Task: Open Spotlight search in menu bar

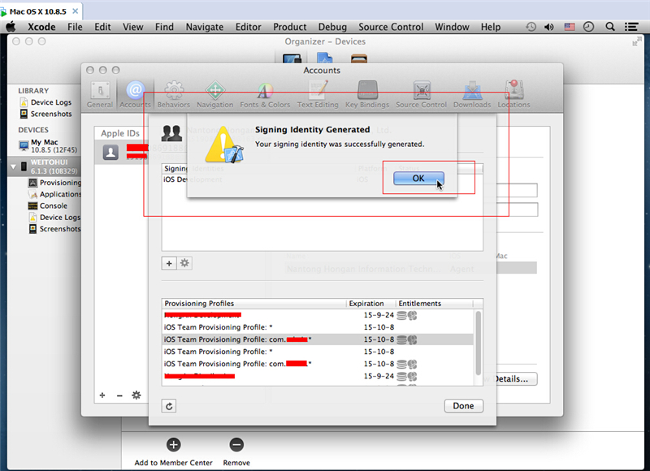Action: 610,27
